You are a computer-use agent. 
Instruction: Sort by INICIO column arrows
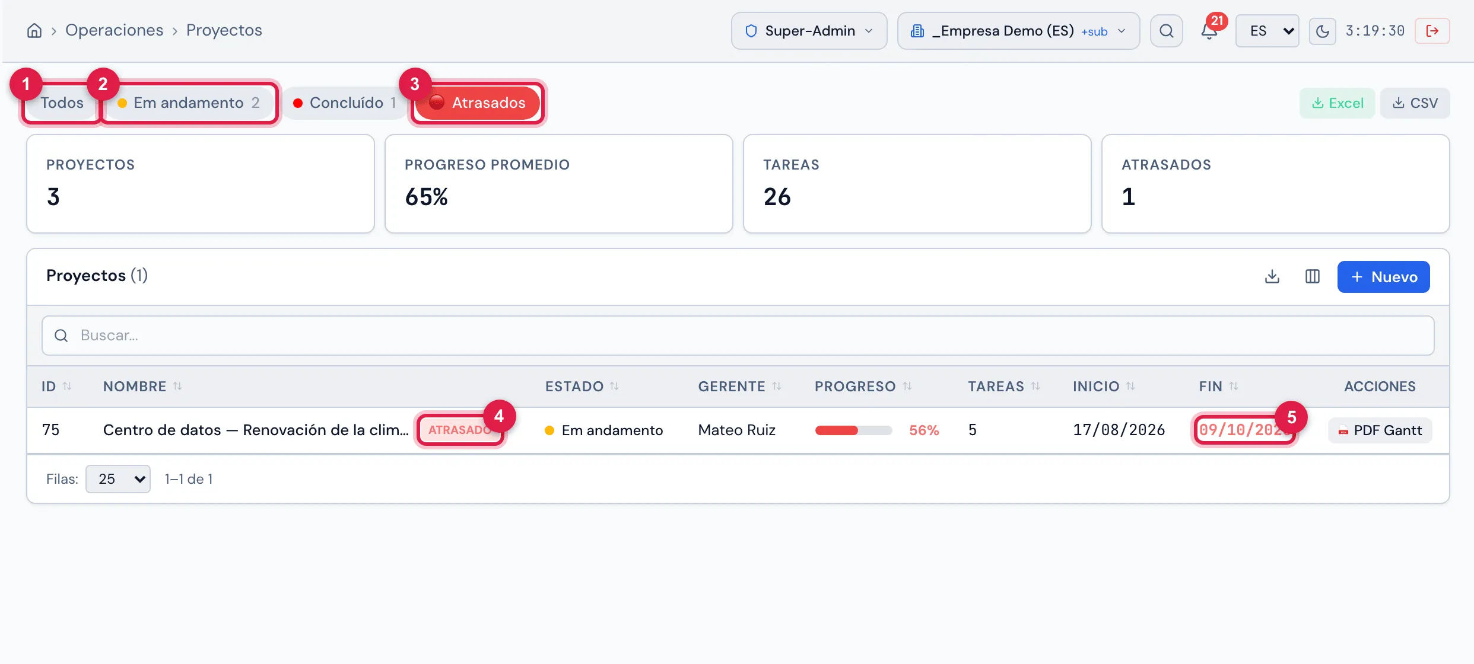point(1130,387)
